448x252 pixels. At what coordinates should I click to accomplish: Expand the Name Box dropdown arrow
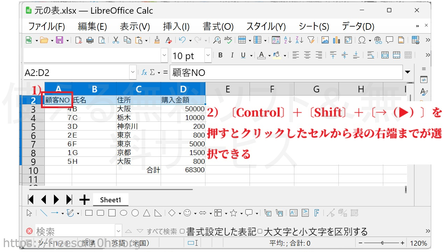click(x=133, y=72)
